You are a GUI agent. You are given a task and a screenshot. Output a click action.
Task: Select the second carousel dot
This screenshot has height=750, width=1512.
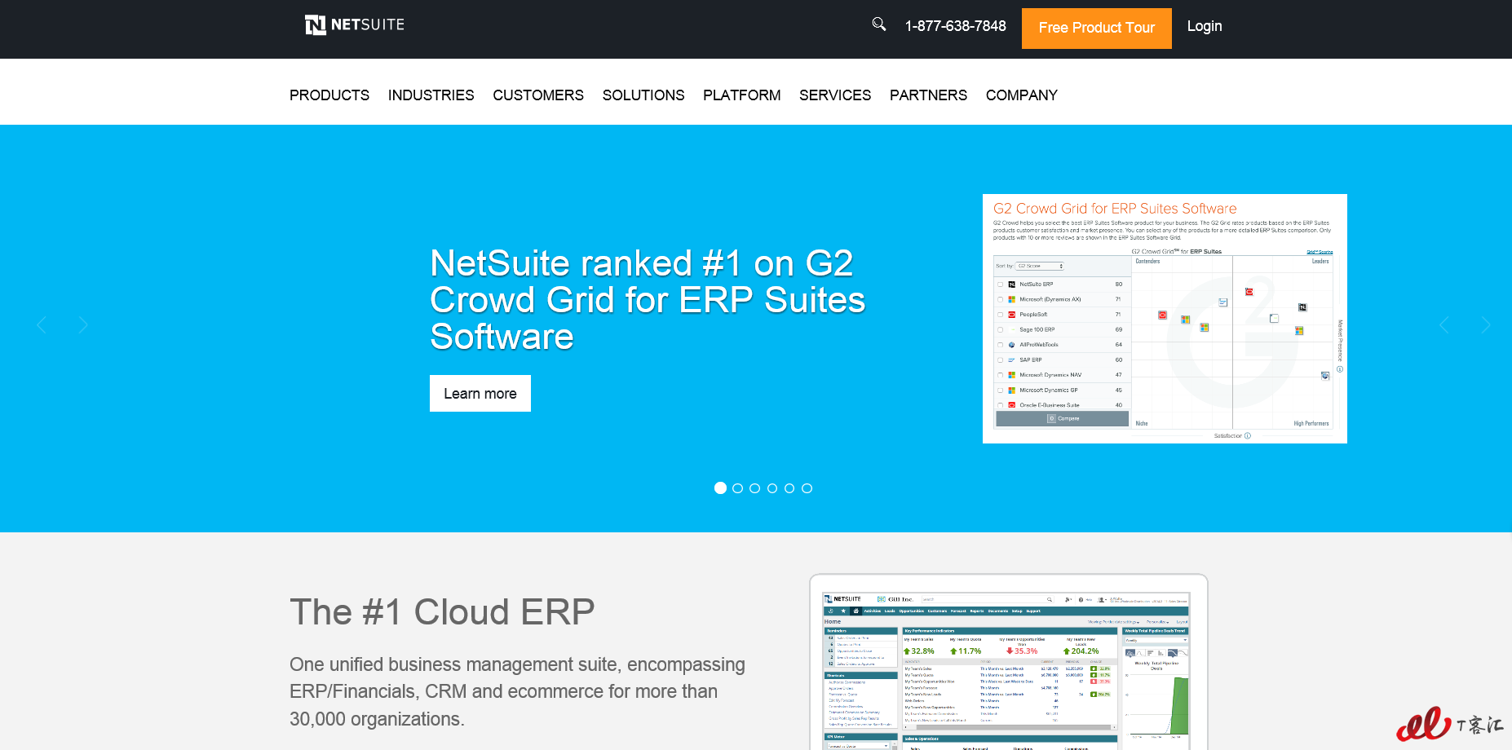pos(737,488)
